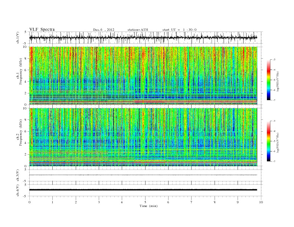Image resolution: width=294 pixels, height=227 pixels.
Task: Click the "-3" label on ch.1 color bar
Action: point(274,60)
